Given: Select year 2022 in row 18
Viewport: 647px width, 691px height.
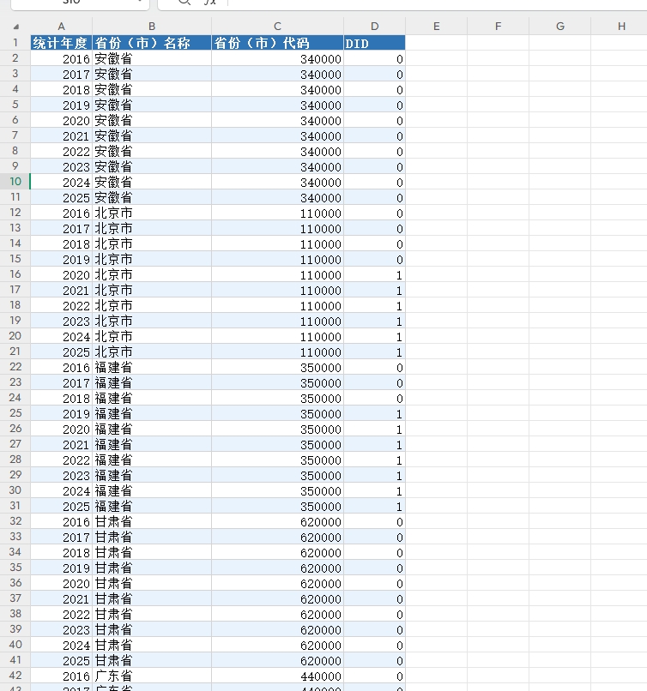Looking at the screenshot, I should click(61, 305).
